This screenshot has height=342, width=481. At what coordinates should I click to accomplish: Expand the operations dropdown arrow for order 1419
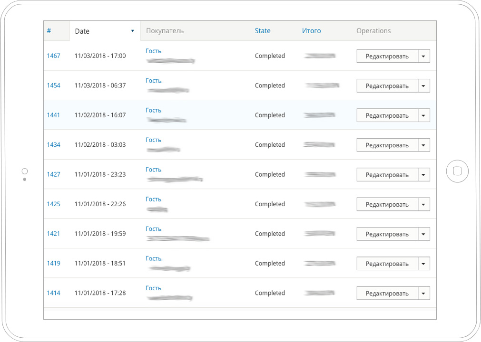[x=423, y=264]
